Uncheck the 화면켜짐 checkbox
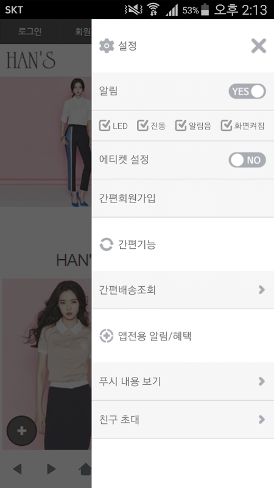274x488 pixels. click(x=227, y=126)
